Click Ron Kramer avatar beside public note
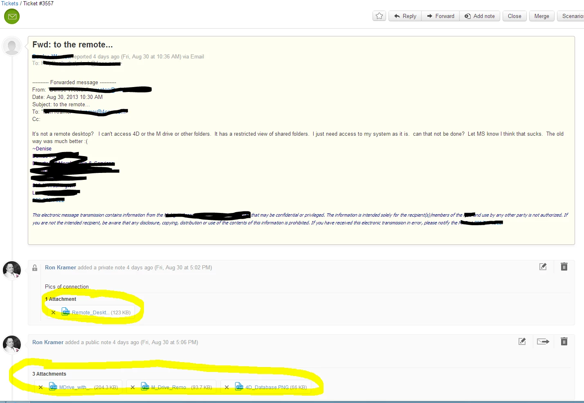Image resolution: width=584 pixels, height=403 pixels. (x=12, y=345)
